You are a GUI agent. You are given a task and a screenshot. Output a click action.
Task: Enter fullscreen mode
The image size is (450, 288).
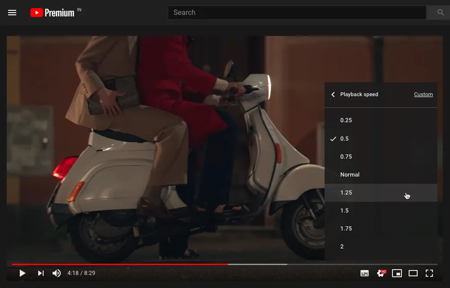pos(429,273)
